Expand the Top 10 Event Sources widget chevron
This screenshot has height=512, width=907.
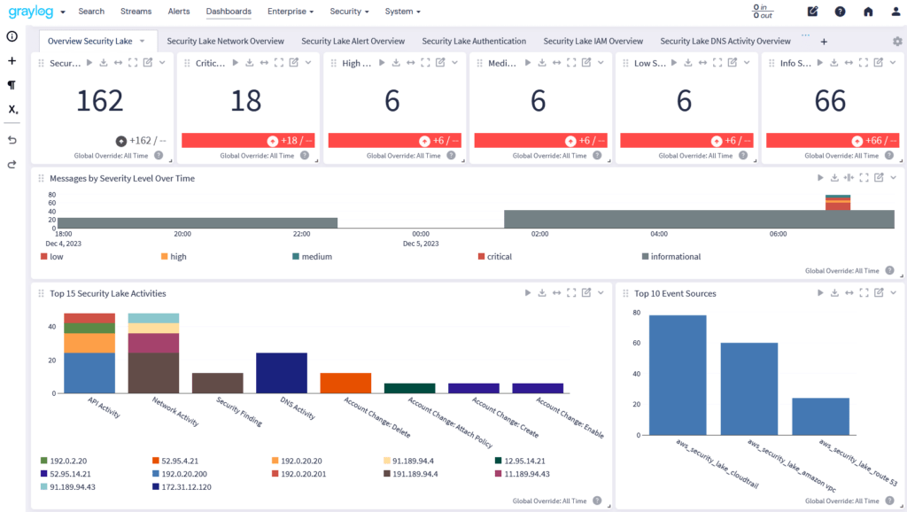894,293
